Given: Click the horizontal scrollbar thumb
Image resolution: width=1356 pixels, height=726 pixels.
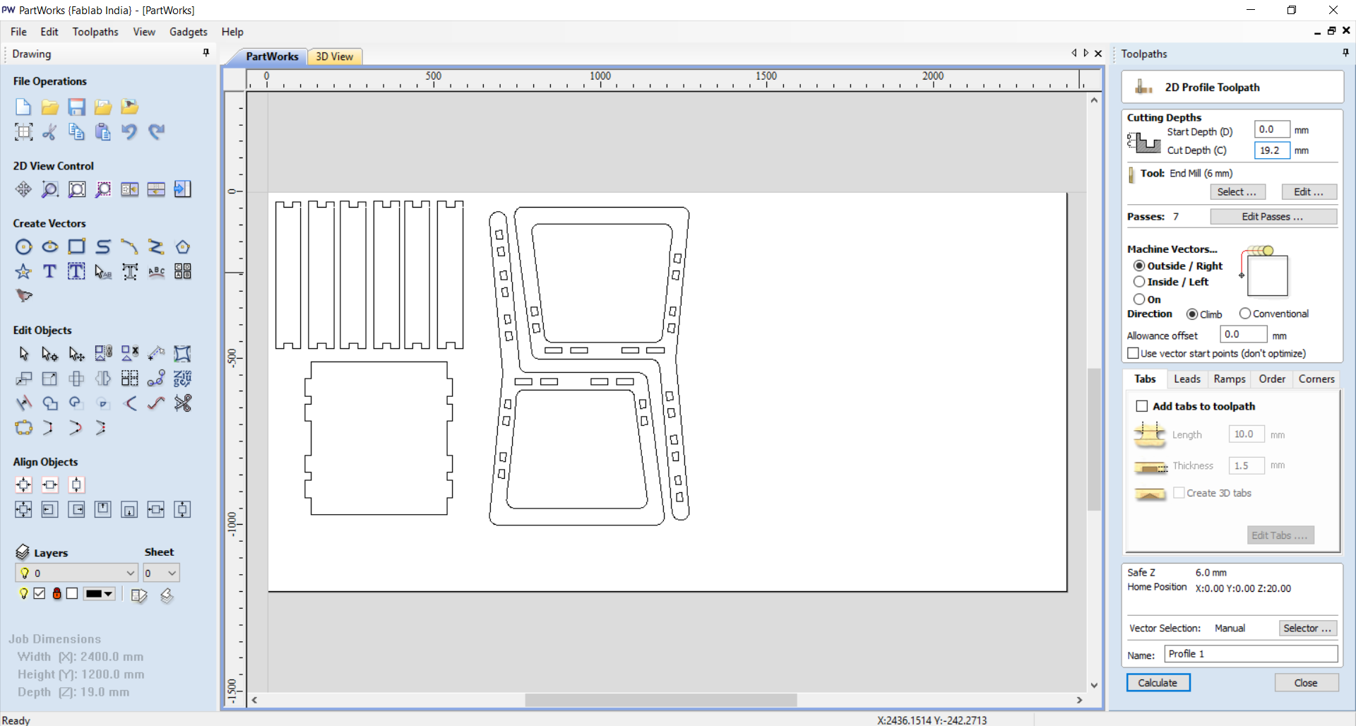Looking at the screenshot, I should 661,700.
